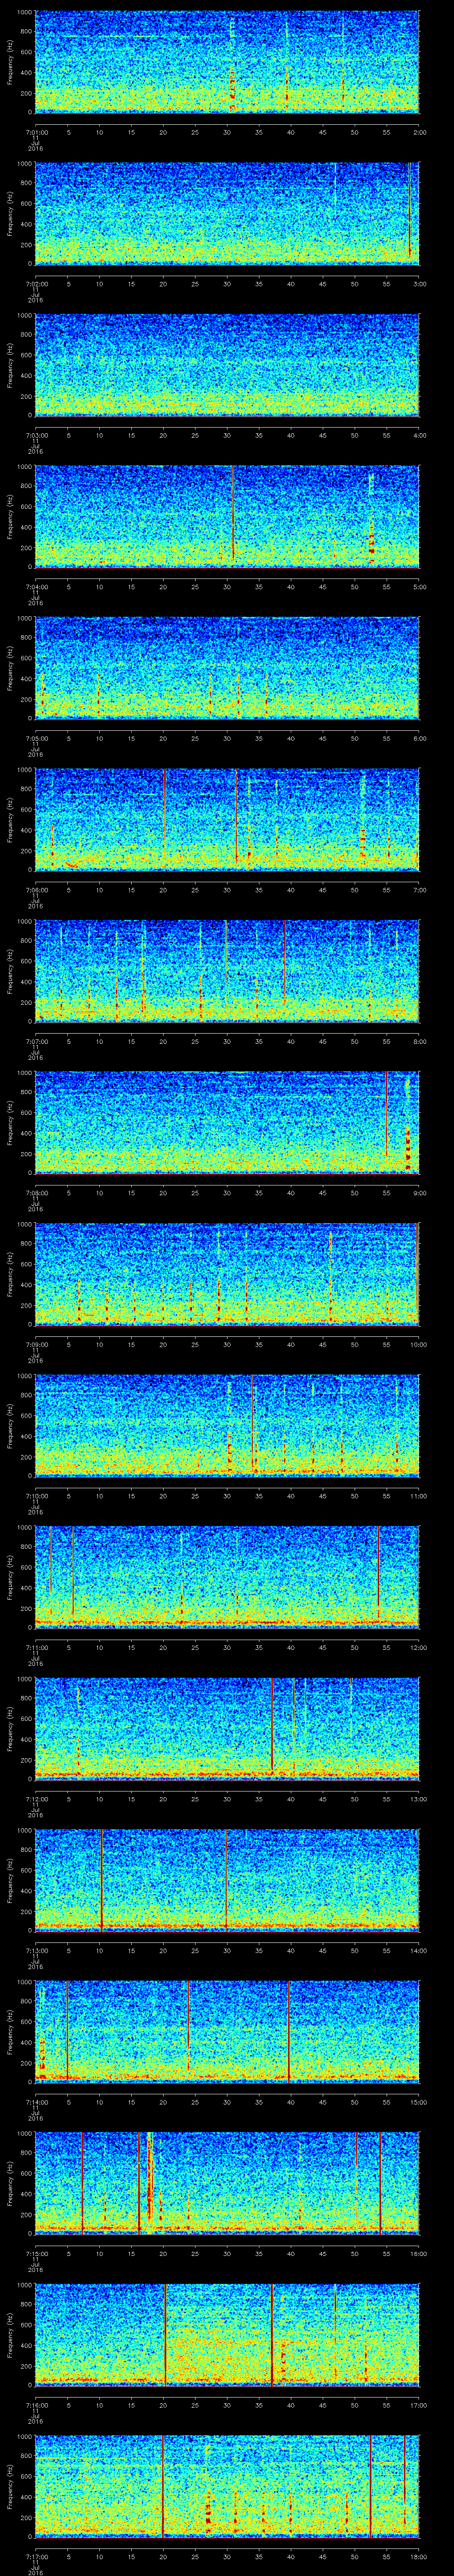The height and width of the screenshot is (2576, 454).
Task: Pick the spectrogram plot starting at 7:05:00
Action: tap(227, 668)
